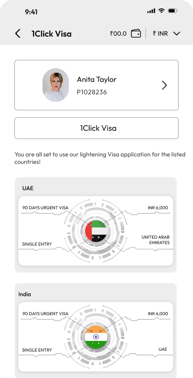Image resolution: width=193 pixels, height=378 pixels.
Task: Go back using the left arrow
Action: pyautogui.click(x=18, y=34)
